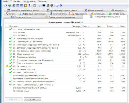
Task: Open the black terminal console toolbar icon
Action: pos(44,5)
